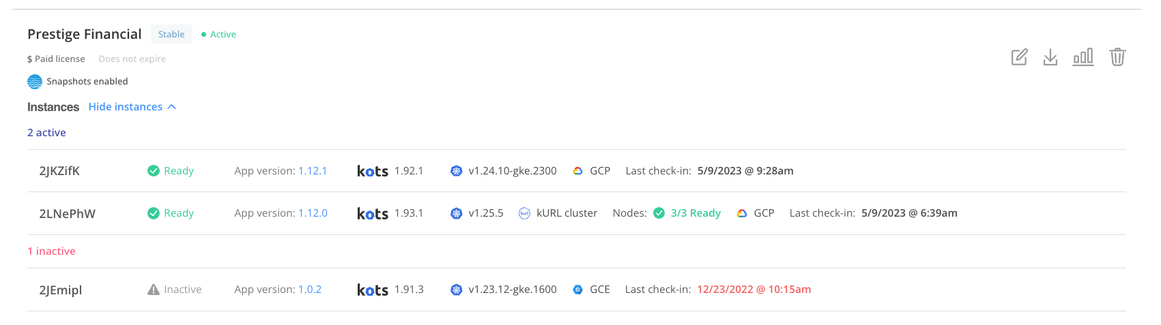Select the 2JKZifK instance row
This screenshot has height=325, width=1161.
[59, 171]
